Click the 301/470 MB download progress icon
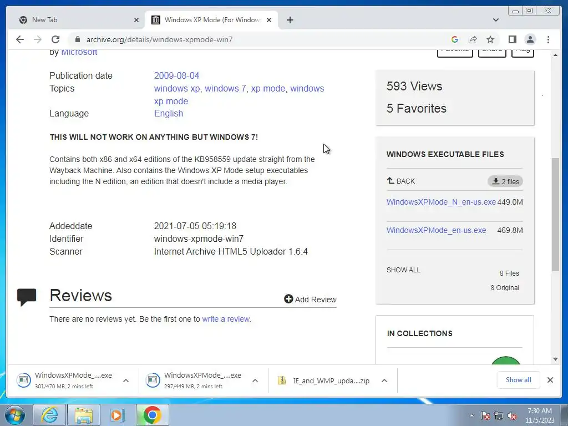Screen dimensions: 568x426 [23, 380]
